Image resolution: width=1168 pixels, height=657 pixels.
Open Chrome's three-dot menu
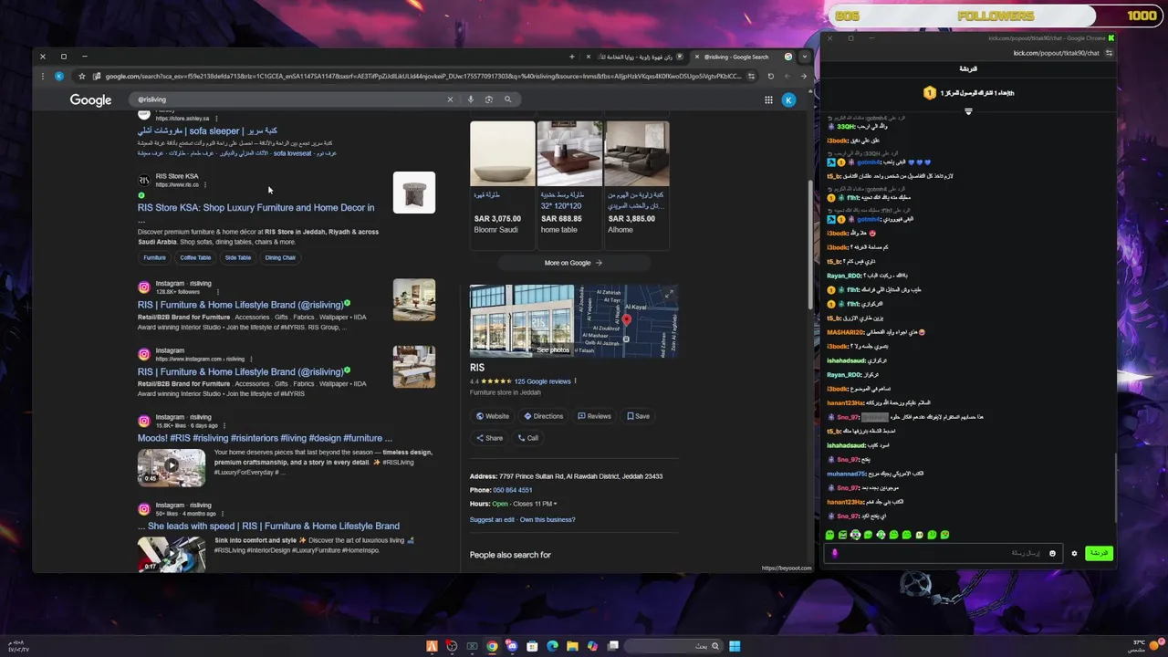pyautogui.click(x=43, y=77)
